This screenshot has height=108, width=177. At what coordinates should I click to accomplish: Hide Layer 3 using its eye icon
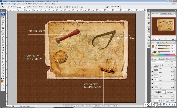152,84
